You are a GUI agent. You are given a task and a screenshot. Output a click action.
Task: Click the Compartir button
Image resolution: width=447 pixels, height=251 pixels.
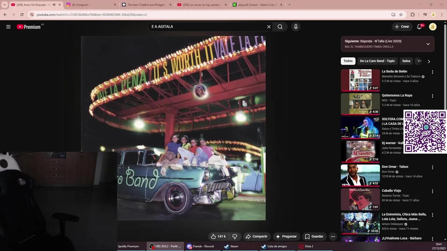pos(256,236)
